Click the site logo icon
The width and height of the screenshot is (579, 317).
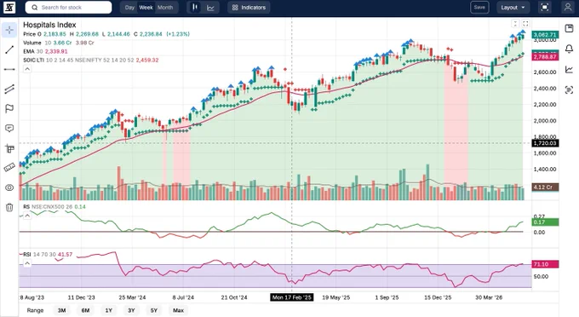pos(9,8)
